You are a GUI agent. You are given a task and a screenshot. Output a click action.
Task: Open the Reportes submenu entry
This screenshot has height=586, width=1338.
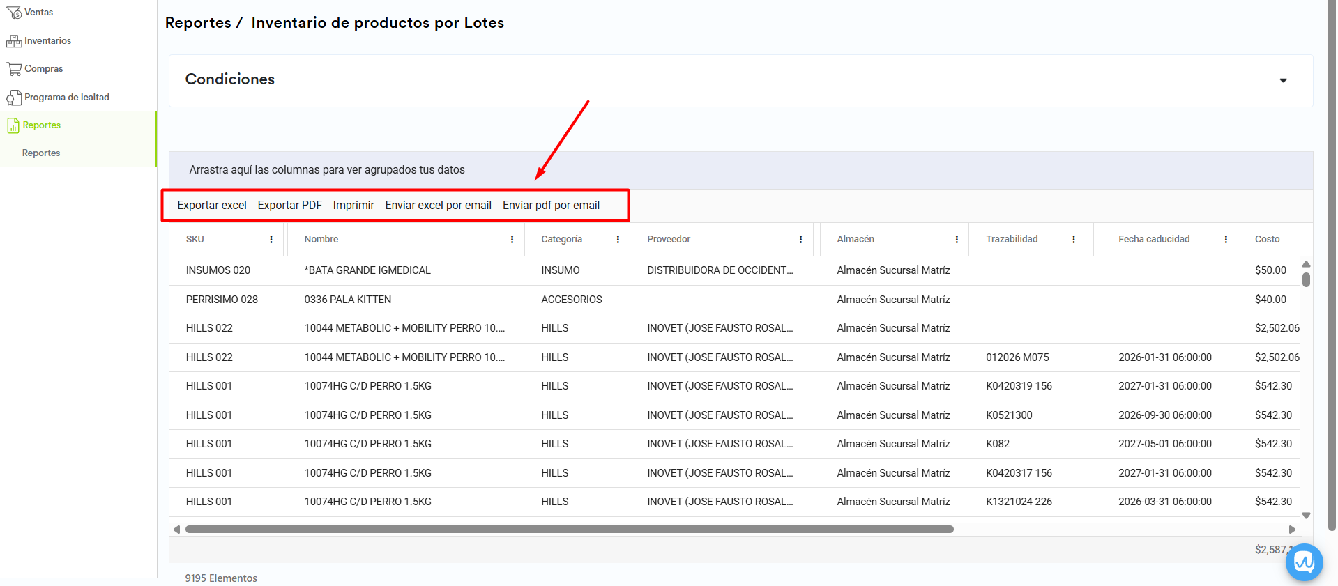click(41, 153)
